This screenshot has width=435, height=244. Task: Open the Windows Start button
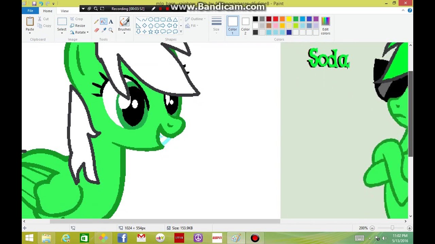point(29,238)
